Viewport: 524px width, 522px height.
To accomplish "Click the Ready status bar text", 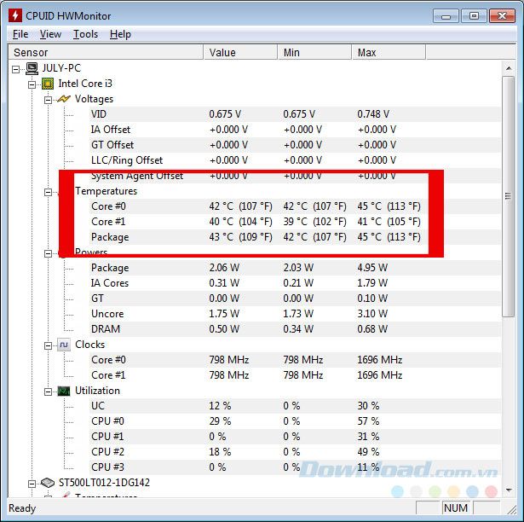I will click(22, 508).
